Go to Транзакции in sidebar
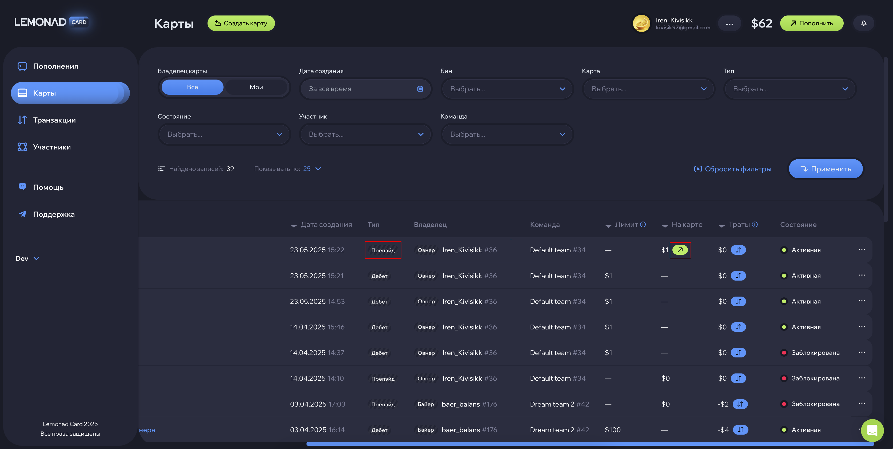The height and width of the screenshot is (449, 893). [x=54, y=120]
